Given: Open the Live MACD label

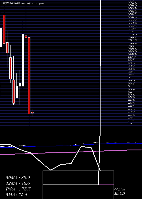Looking at the screenshot, I should click(x=120, y=192).
